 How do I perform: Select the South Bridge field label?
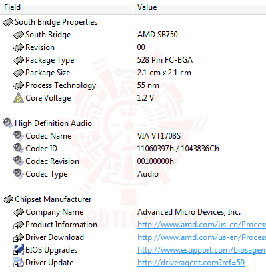click(48, 35)
